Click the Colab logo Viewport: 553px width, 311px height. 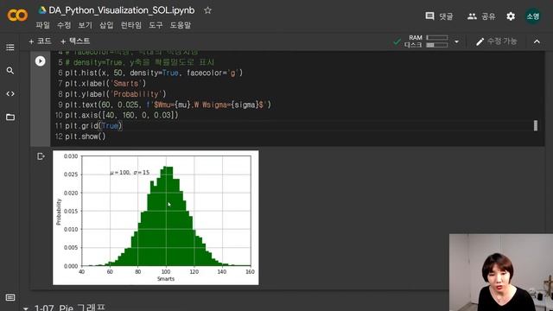point(17,16)
